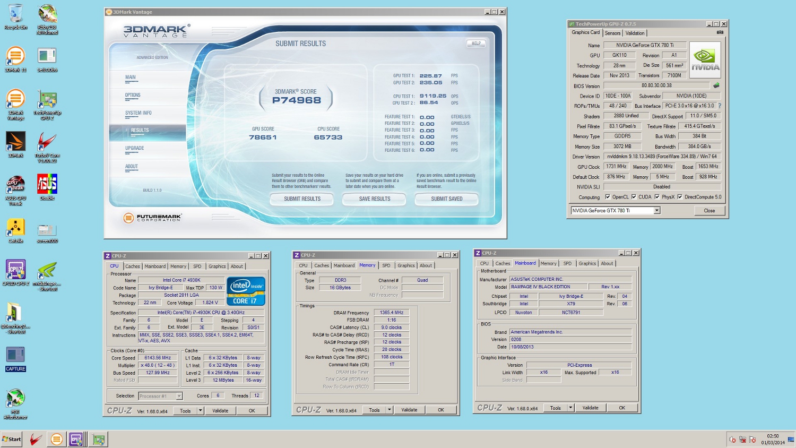This screenshot has height=448, width=796.
Task: Click Validate in the Memory CPU-Z window
Action: point(409,410)
